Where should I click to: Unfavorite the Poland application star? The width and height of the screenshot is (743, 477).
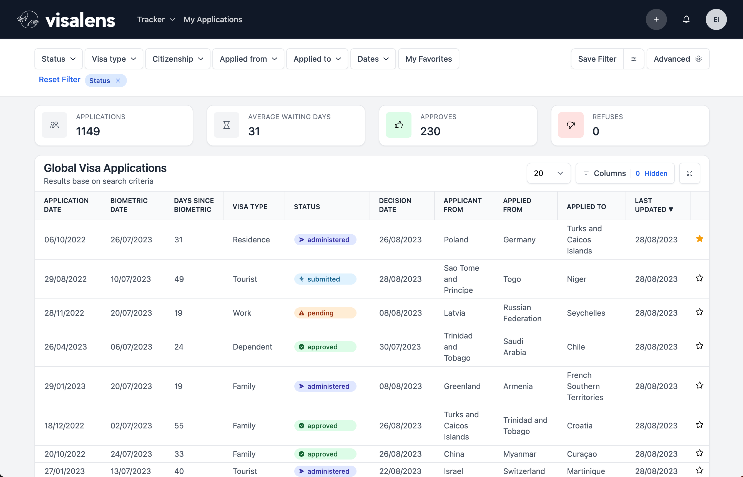699,239
